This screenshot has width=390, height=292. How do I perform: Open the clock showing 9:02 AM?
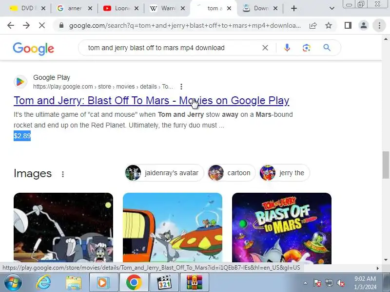point(365,283)
